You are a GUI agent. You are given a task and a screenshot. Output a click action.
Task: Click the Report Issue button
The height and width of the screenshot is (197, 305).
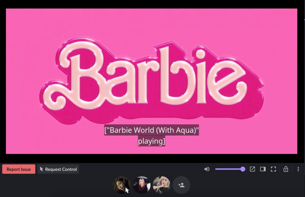click(x=19, y=169)
